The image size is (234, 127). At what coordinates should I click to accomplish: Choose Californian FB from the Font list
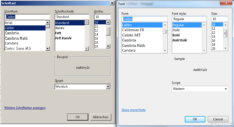(x=133, y=30)
